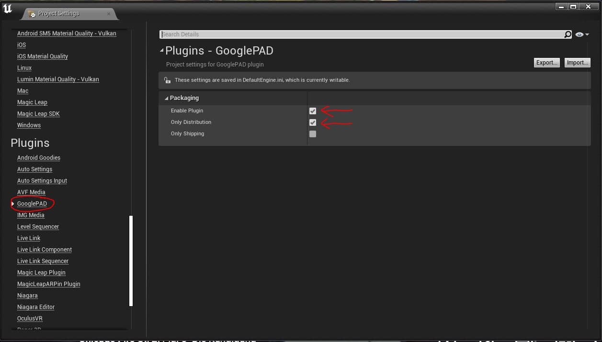Collapse the Packaging section
This screenshot has width=602, height=342.
(166, 98)
